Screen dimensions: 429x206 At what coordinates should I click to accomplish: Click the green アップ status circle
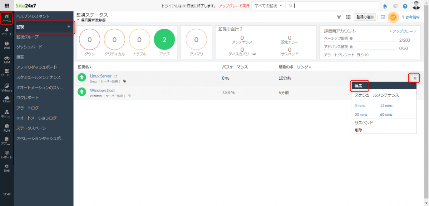pyautogui.click(x=164, y=40)
